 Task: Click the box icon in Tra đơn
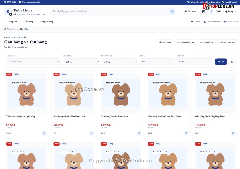pos(185,11)
